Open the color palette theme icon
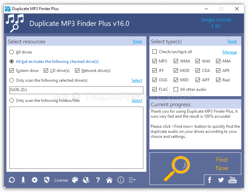 click(75, 180)
